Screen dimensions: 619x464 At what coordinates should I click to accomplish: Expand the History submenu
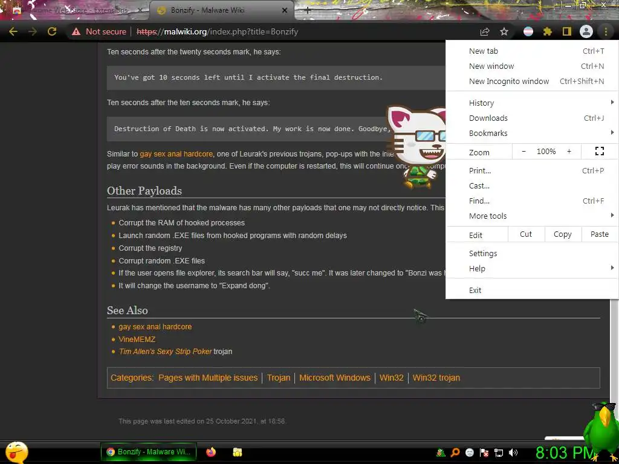[532, 103]
